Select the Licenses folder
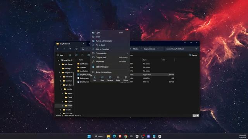 82,67
